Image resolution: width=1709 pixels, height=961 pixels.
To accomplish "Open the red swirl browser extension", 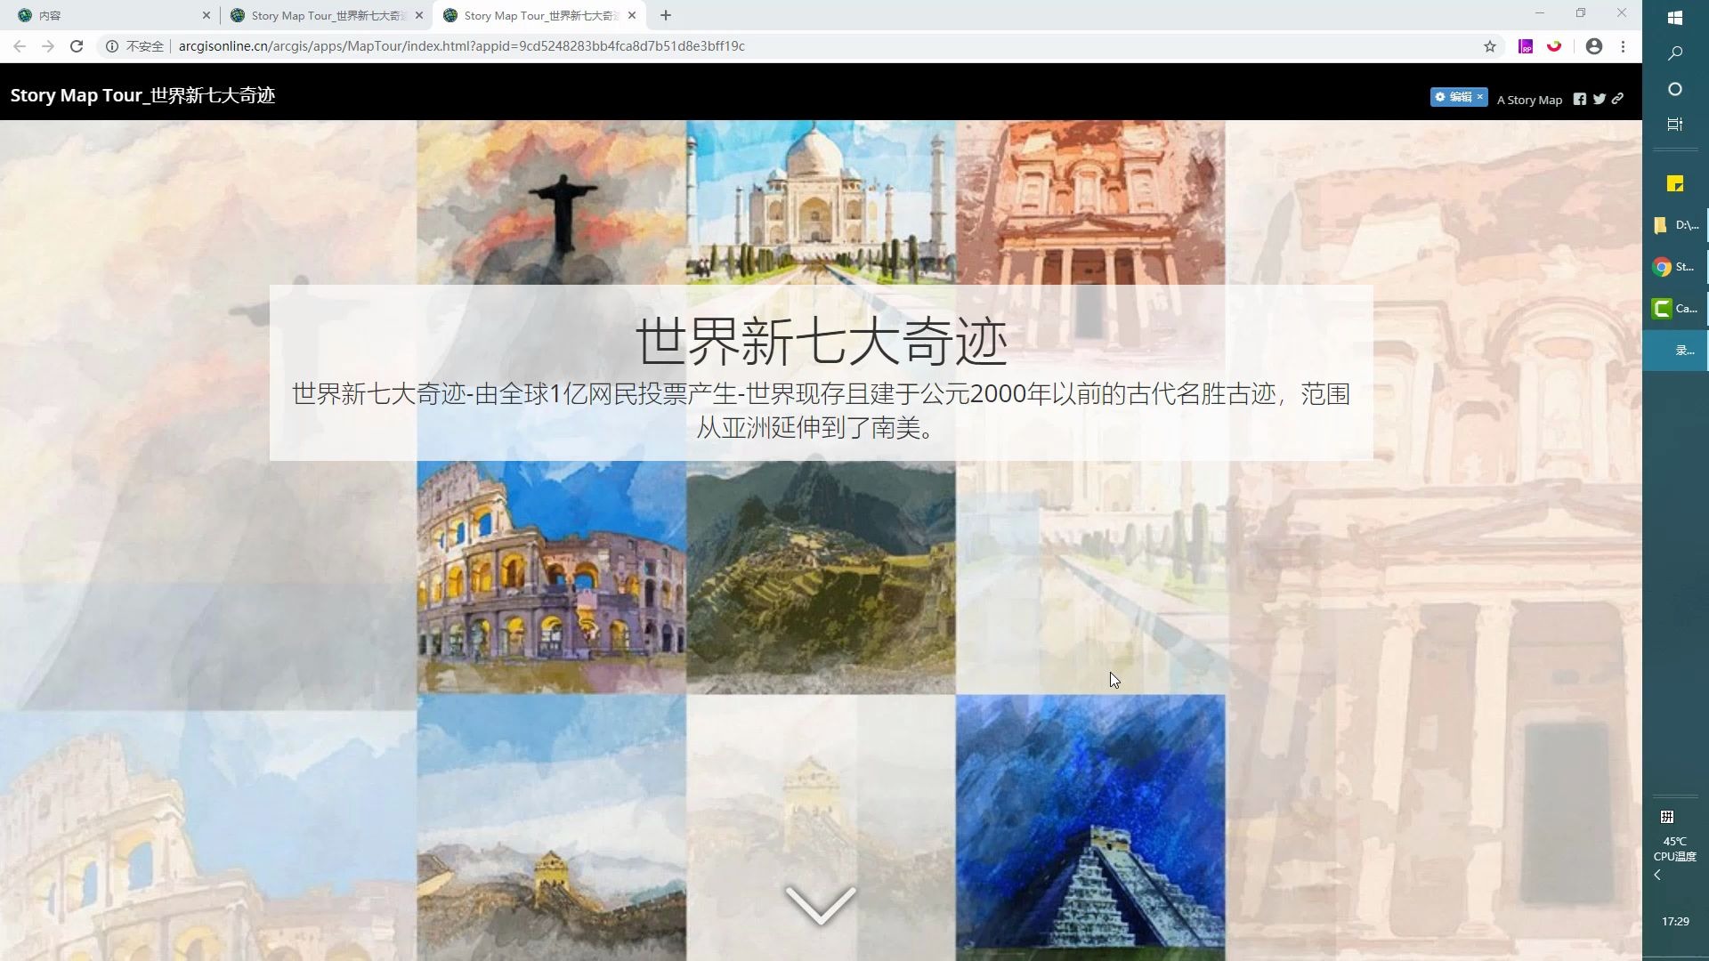I will [1554, 46].
